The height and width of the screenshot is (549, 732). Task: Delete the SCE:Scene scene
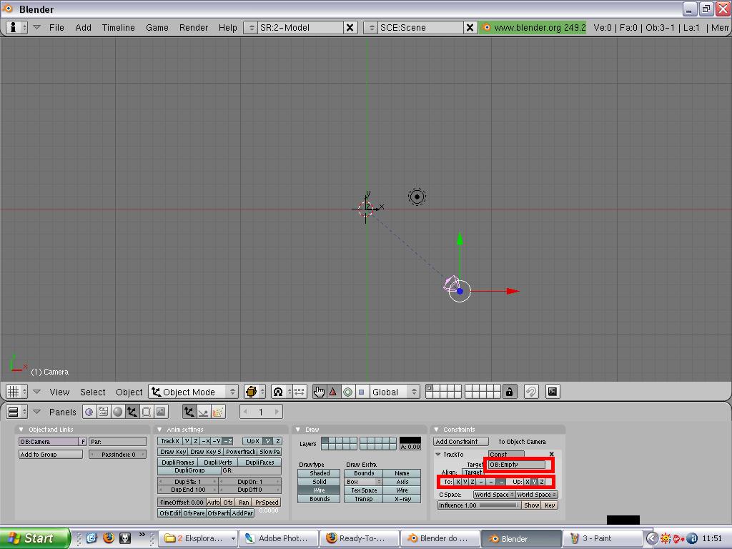(x=470, y=28)
